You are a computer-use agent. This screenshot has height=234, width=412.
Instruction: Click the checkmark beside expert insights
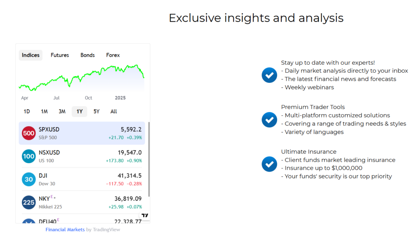coord(269,75)
